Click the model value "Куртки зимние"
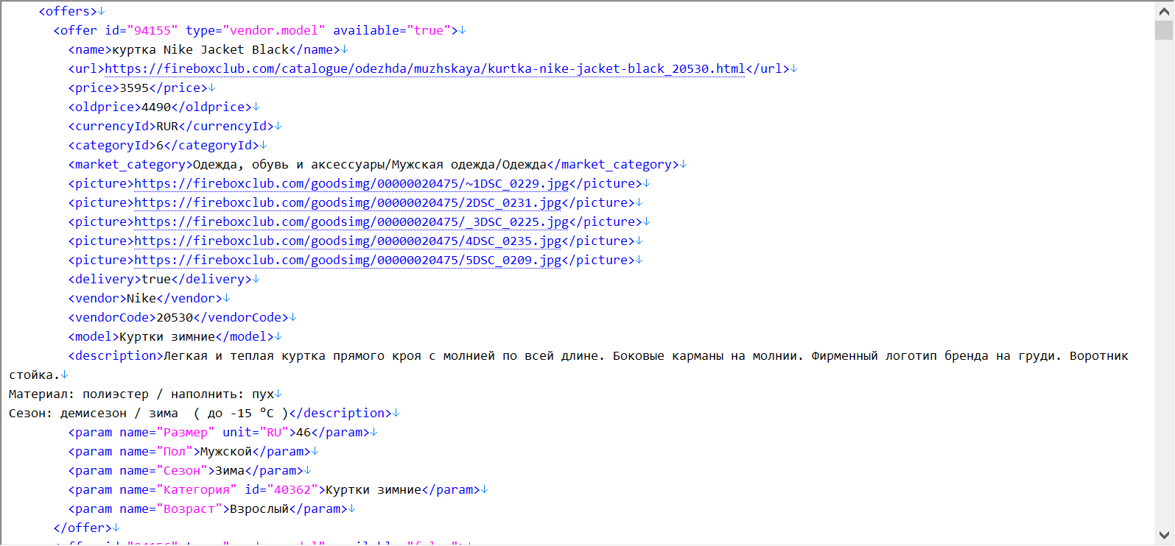The image size is (1175, 546). (167, 336)
